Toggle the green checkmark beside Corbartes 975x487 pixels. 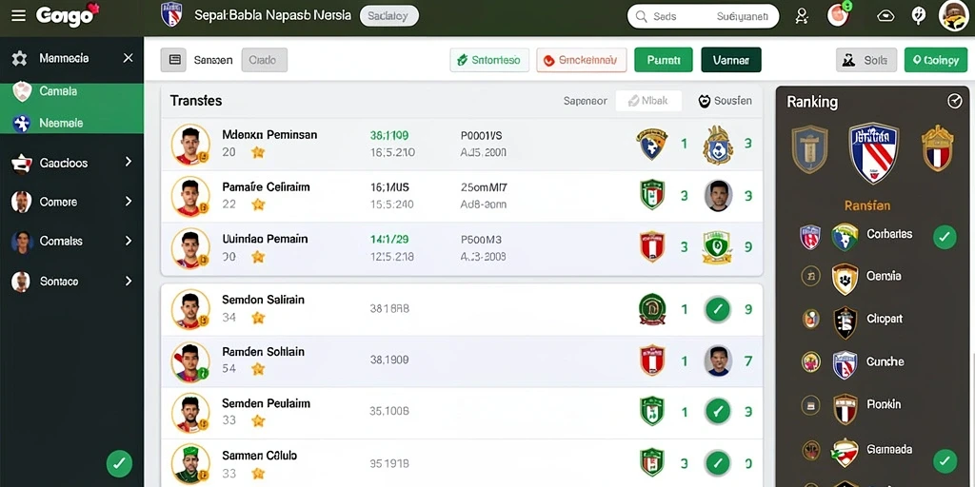pos(945,237)
